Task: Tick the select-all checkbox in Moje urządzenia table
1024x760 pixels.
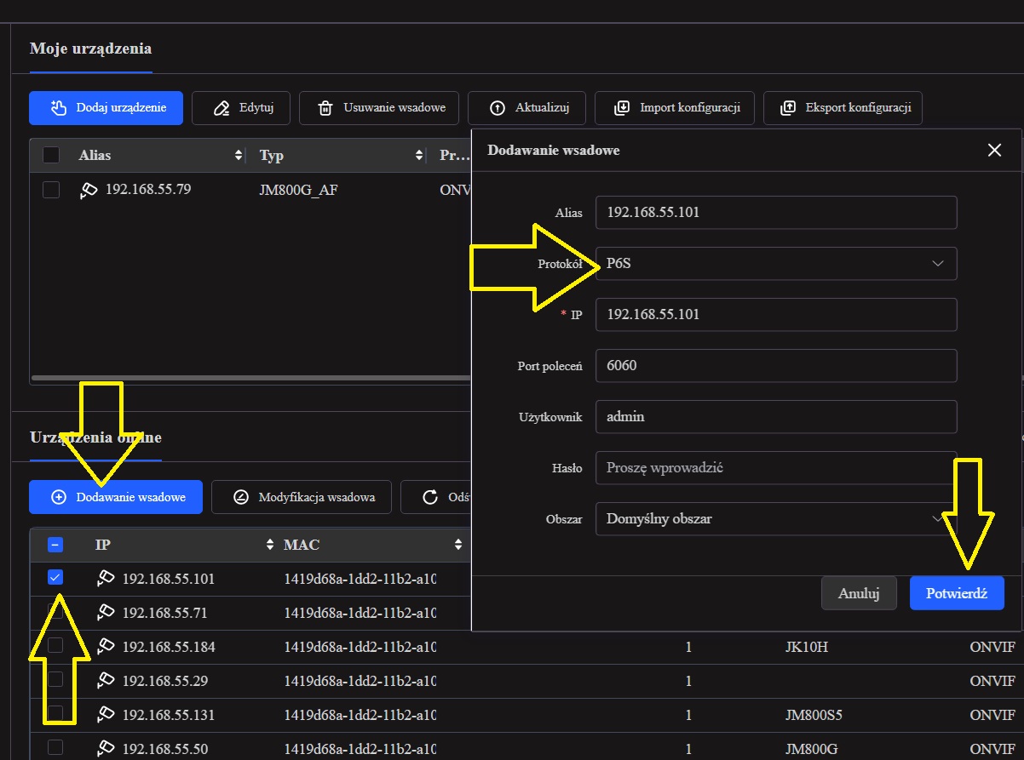Action: (x=51, y=155)
